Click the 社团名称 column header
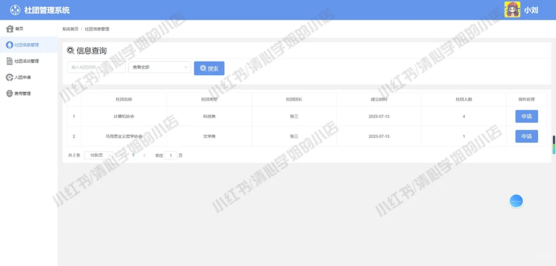Image resolution: width=556 pixels, height=266 pixels. point(124,99)
